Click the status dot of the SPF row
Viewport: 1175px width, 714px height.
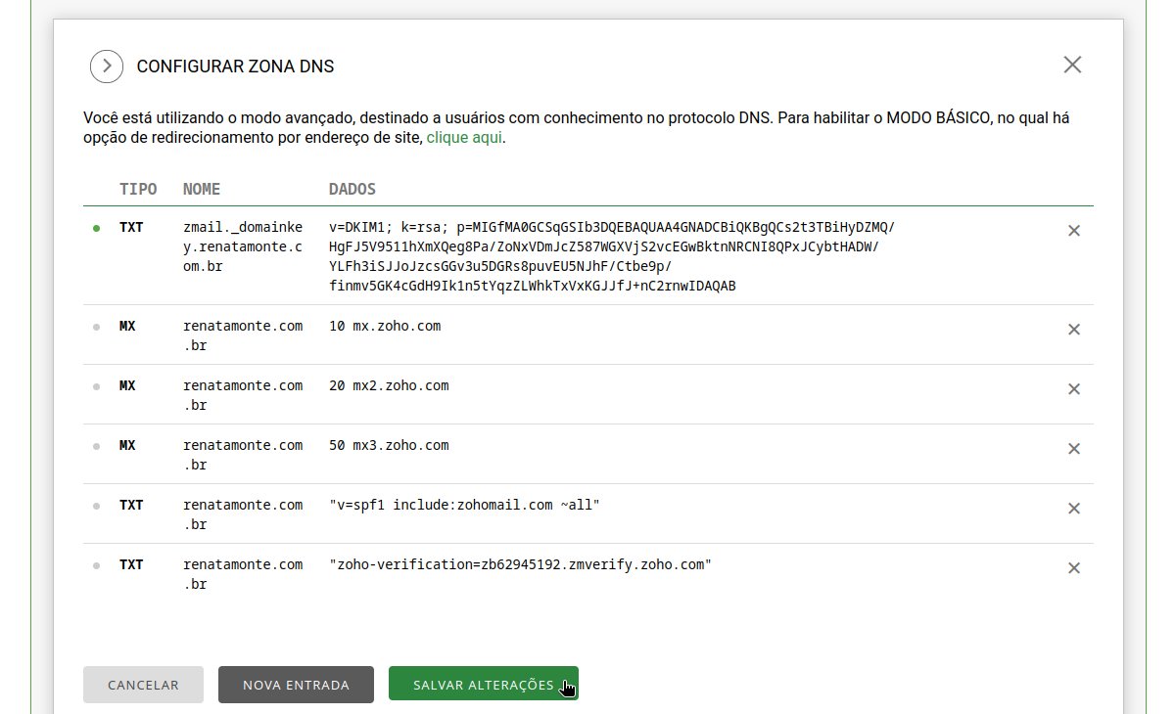tap(96, 506)
